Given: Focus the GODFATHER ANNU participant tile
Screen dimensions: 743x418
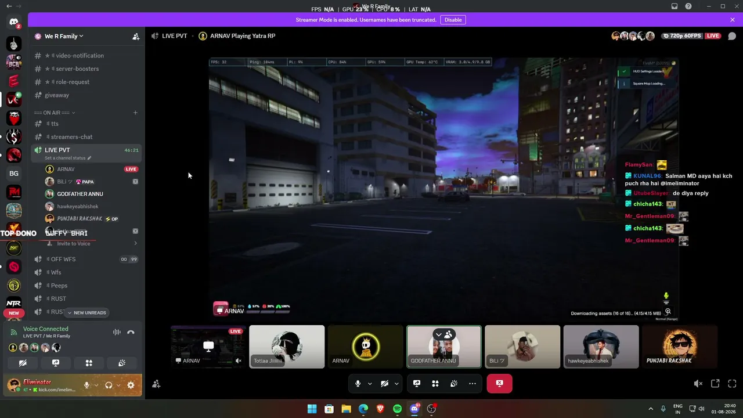Looking at the screenshot, I should (444, 347).
